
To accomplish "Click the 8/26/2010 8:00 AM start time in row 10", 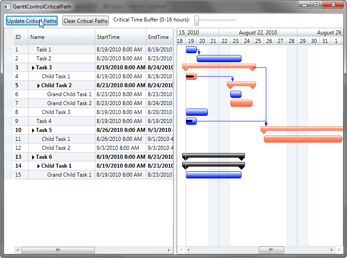I will coord(121,130).
